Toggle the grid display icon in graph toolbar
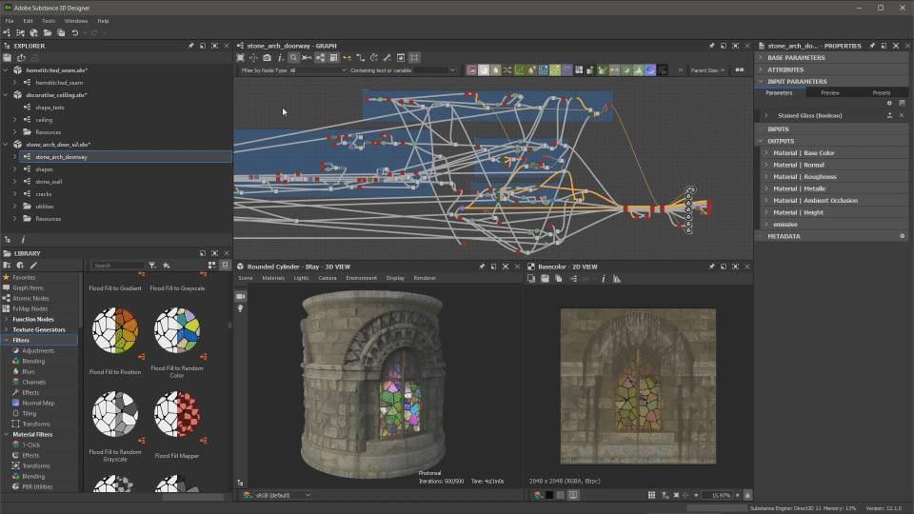 [414, 58]
